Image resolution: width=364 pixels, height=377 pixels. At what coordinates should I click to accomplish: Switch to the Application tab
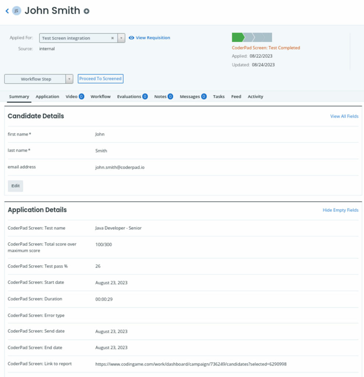click(47, 96)
